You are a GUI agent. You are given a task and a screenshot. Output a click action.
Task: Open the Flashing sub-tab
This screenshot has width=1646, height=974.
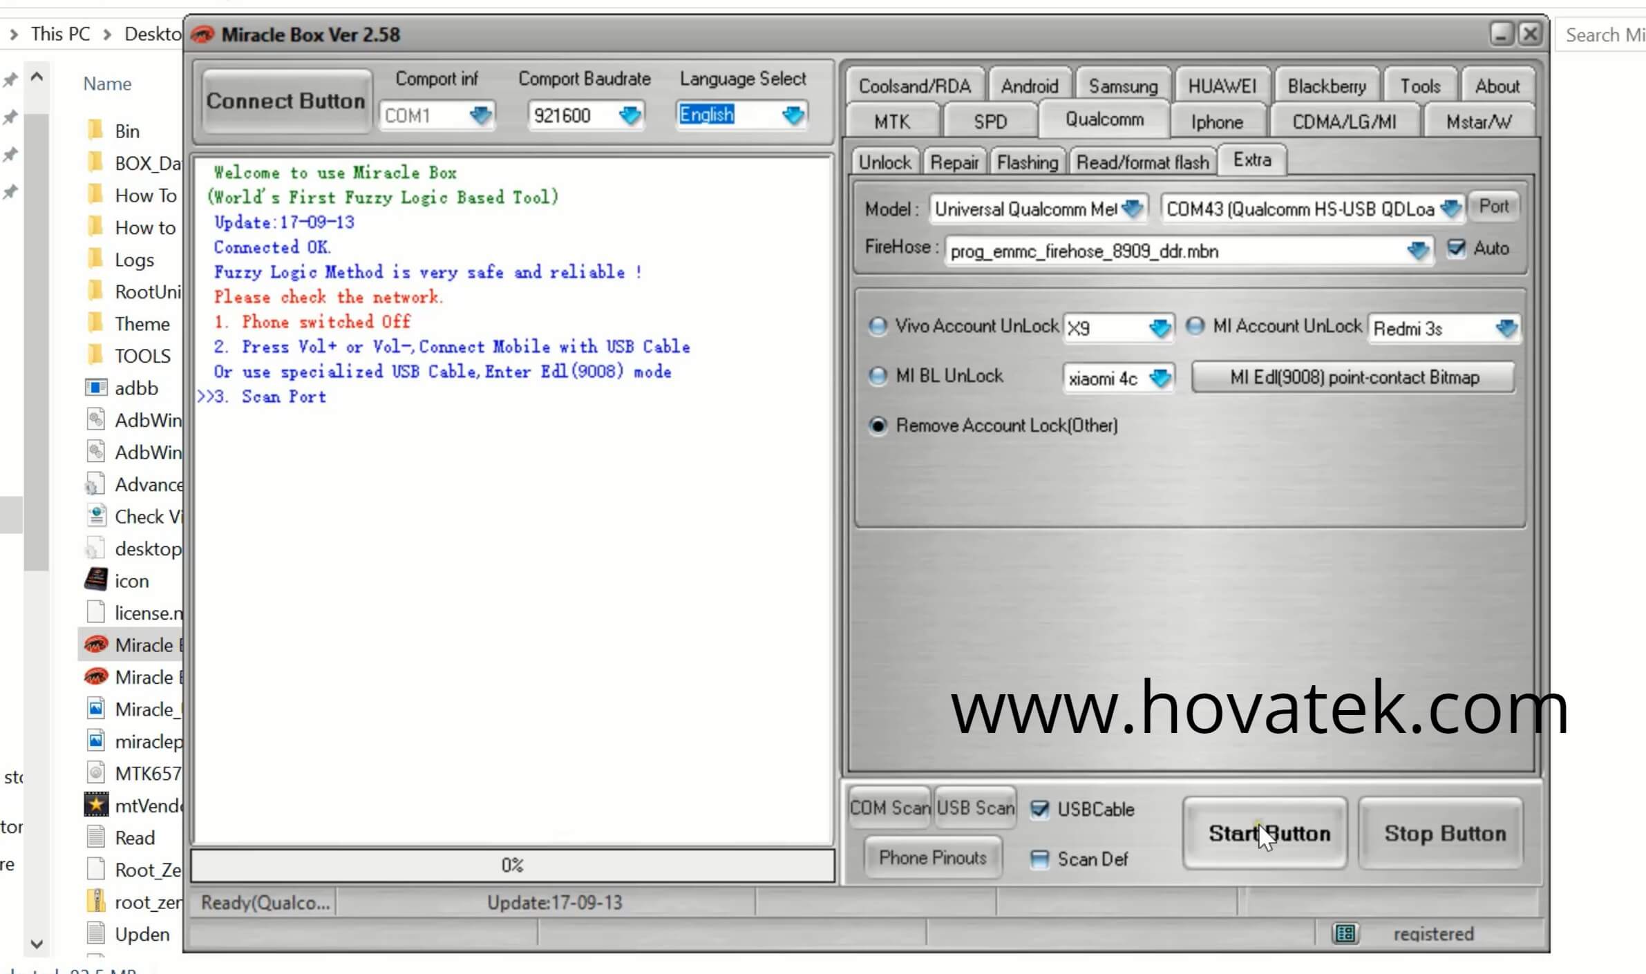1027,162
